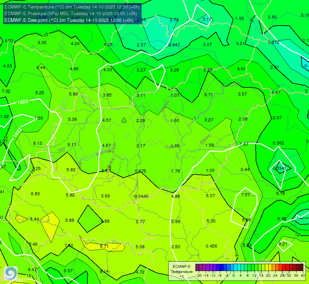This screenshot has width=309, height=284.
Task: Click the dew point value 8.14
Action: [x=104, y=271]
